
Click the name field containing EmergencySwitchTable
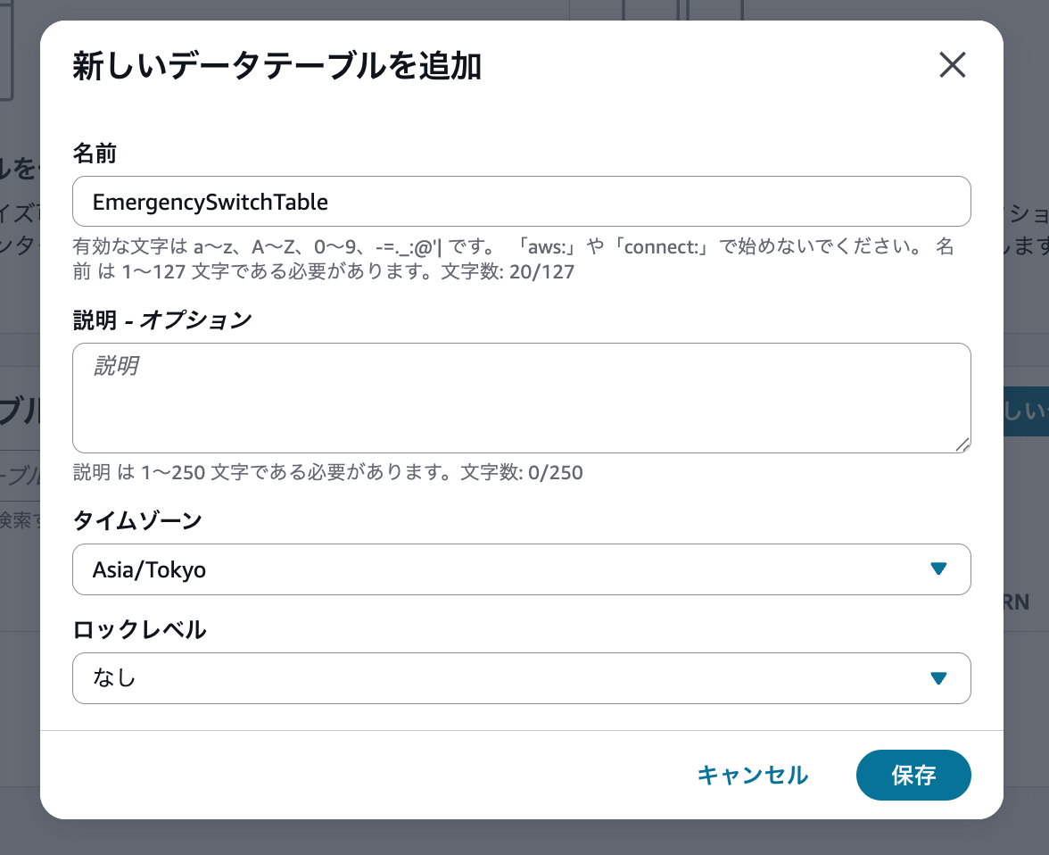[x=521, y=202]
